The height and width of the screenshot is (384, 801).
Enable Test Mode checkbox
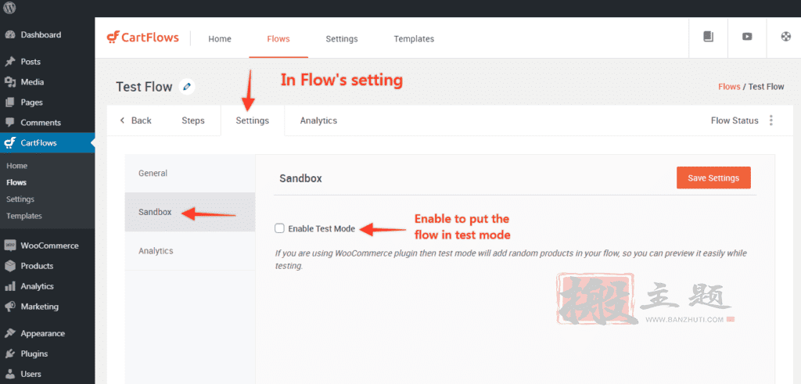point(279,228)
